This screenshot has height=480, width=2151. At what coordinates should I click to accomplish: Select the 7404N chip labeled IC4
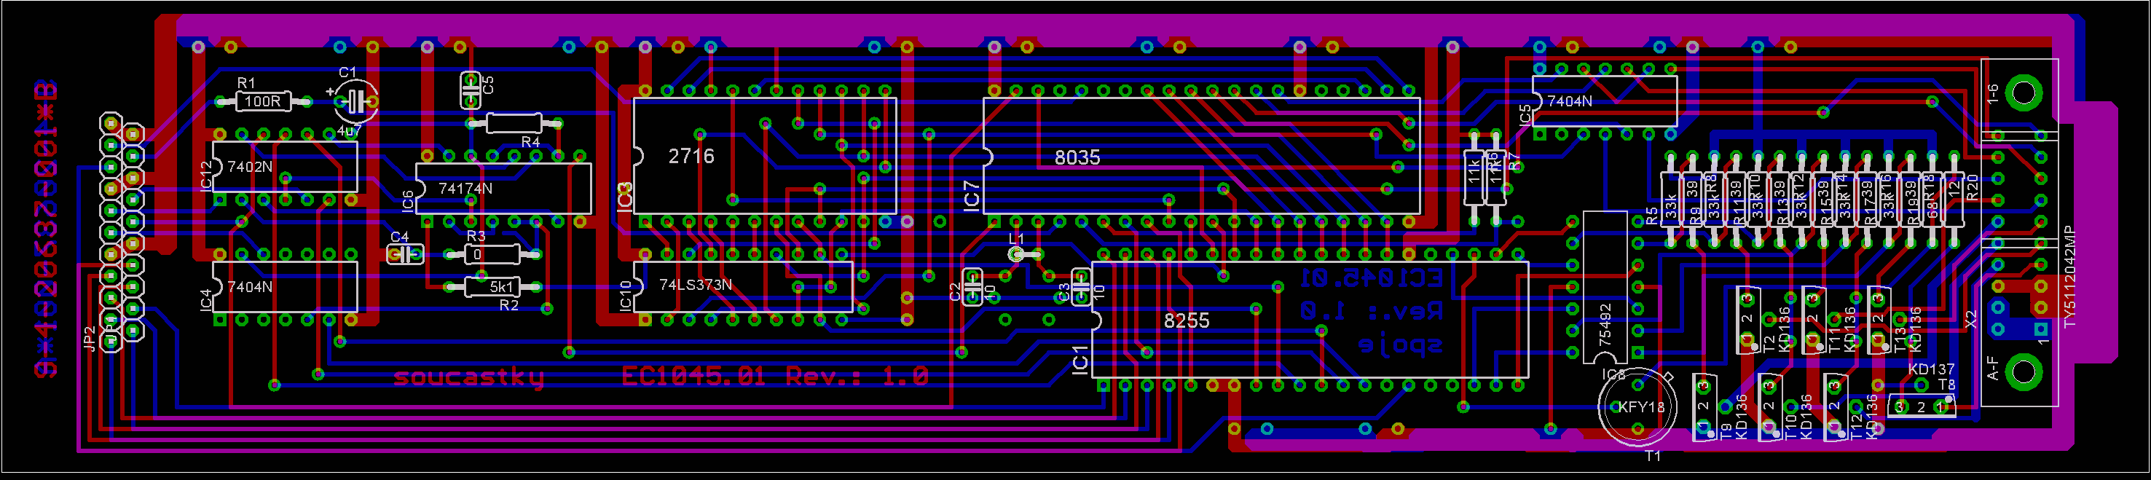click(x=284, y=286)
